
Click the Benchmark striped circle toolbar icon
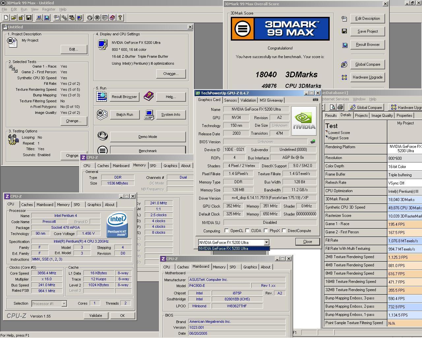point(97,17)
